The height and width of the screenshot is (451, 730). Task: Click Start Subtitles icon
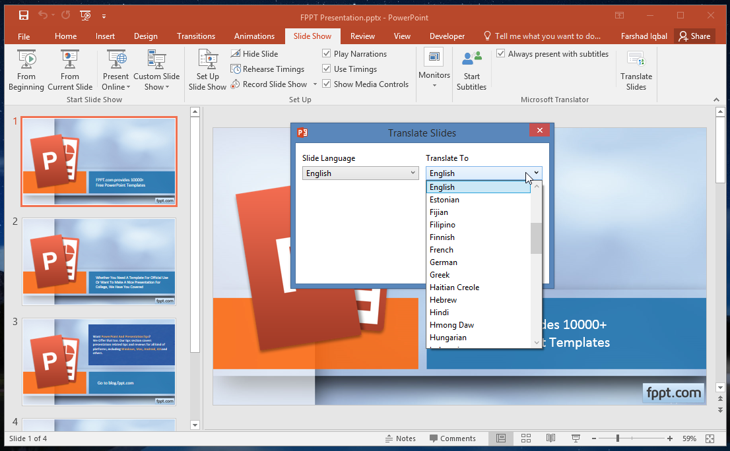tap(471, 59)
